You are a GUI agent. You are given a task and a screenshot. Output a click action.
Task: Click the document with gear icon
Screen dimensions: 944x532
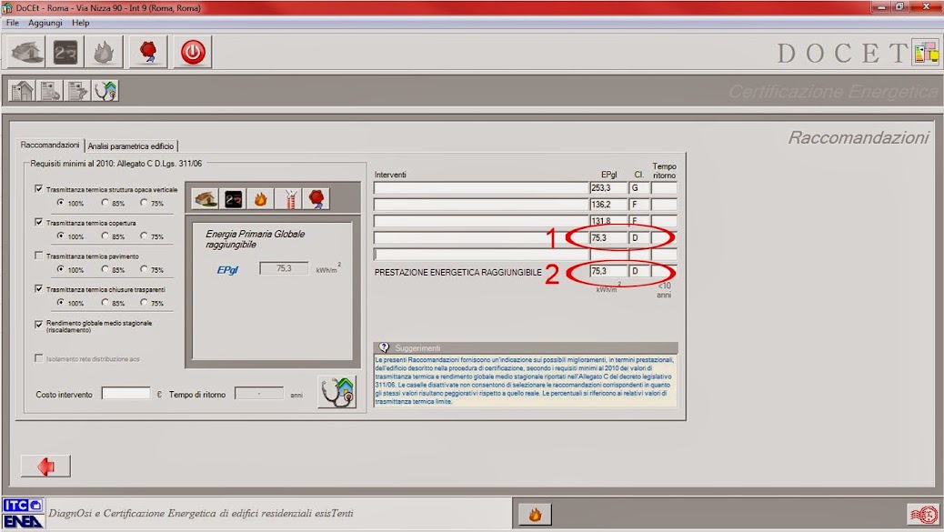(x=50, y=91)
